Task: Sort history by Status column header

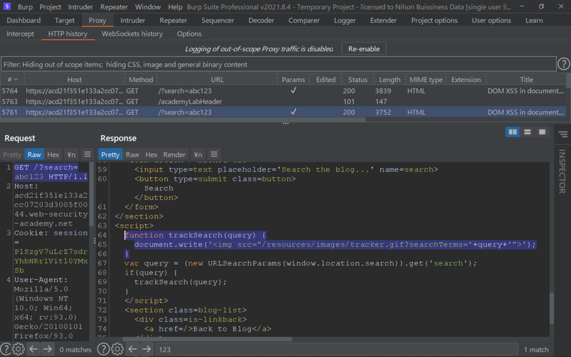Action: 358,79
